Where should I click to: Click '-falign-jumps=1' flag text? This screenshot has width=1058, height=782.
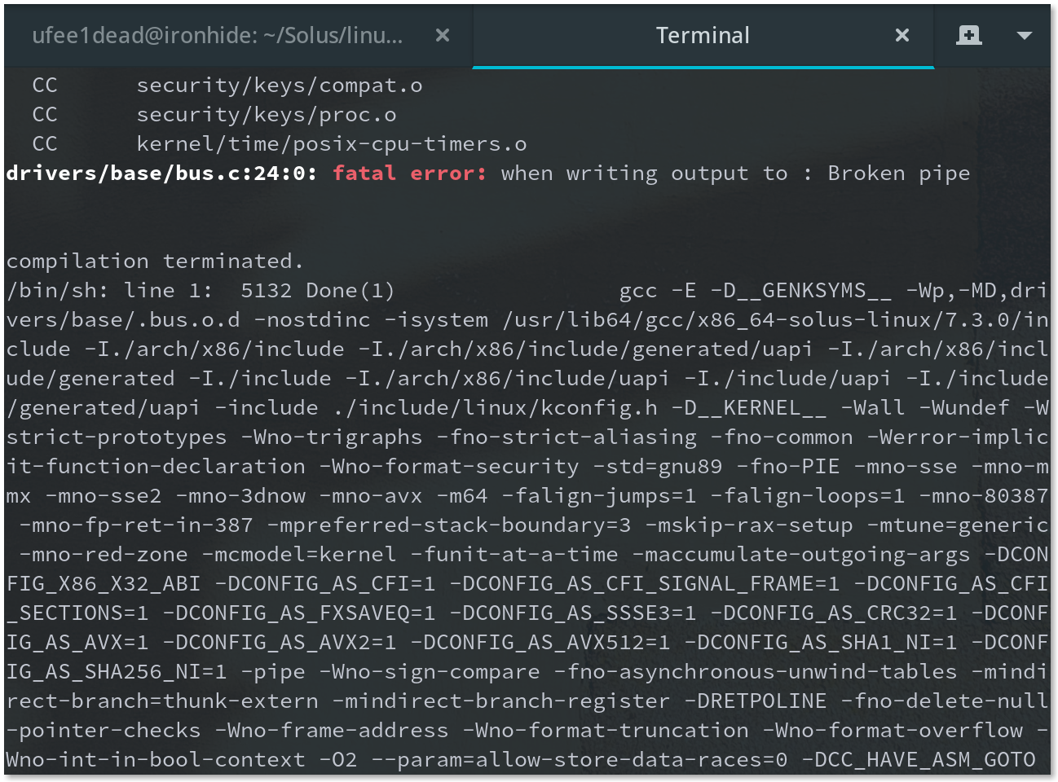(x=599, y=496)
